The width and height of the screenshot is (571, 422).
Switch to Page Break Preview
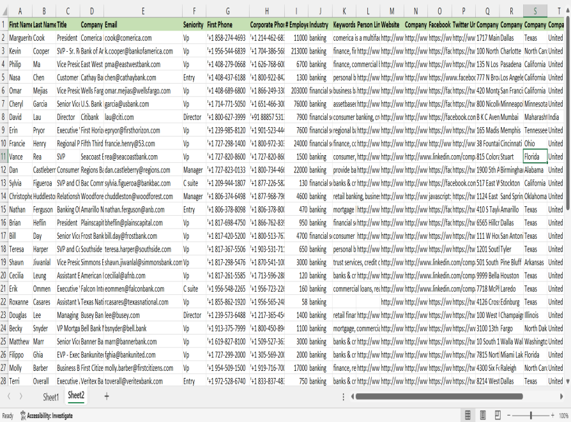click(498, 415)
